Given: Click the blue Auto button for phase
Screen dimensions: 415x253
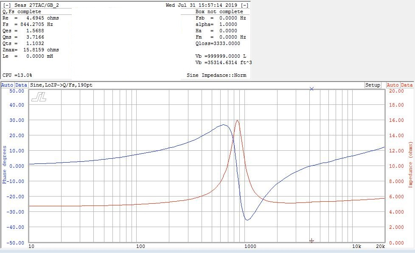Looking at the screenshot, I should coord(7,85).
